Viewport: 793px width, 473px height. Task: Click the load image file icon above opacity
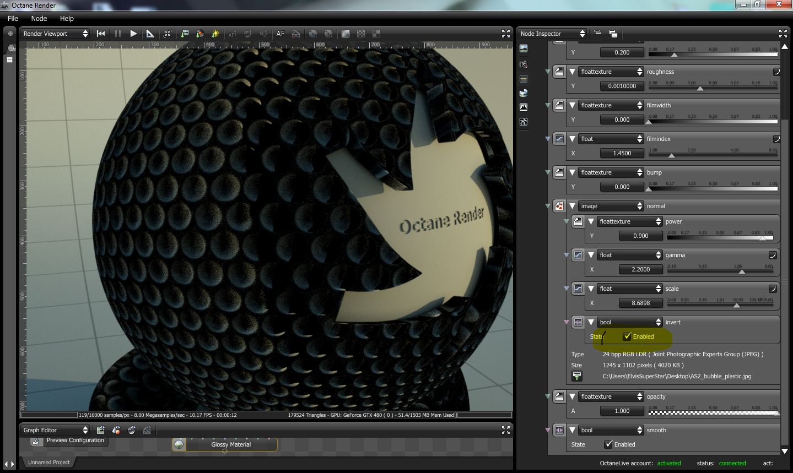tap(577, 376)
